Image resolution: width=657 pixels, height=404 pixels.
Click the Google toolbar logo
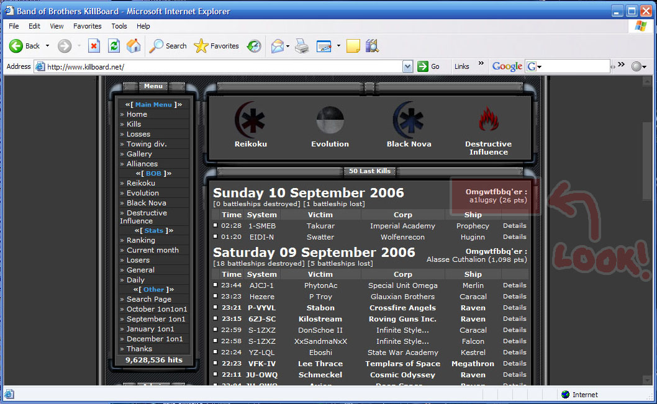tap(507, 66)
